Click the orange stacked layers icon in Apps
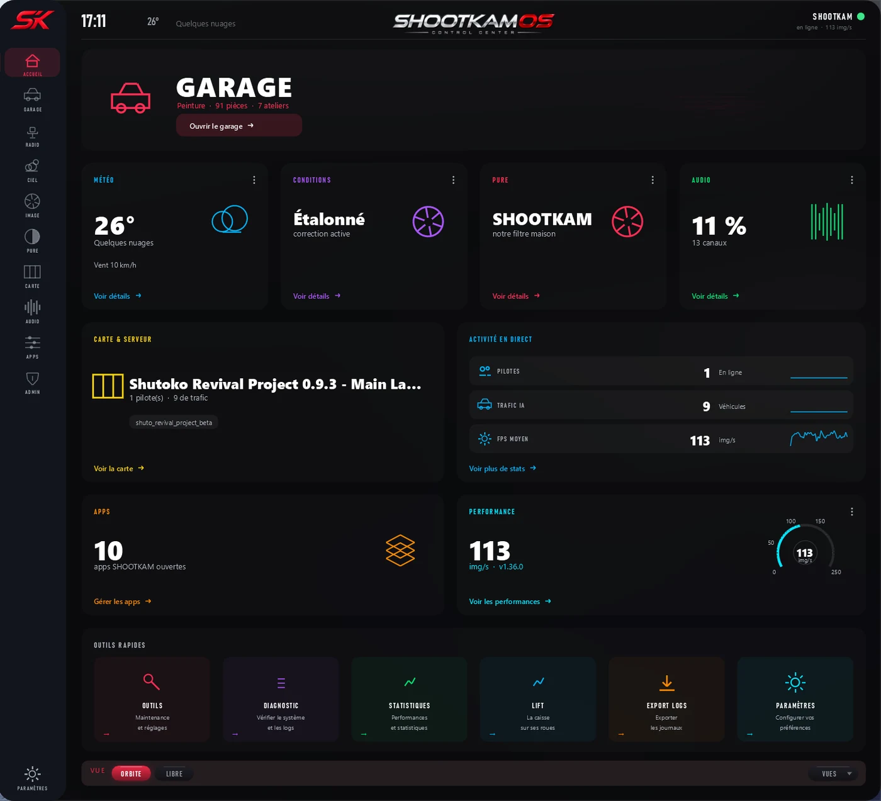The height and width of the screenshot is (801, 881). 400,551
